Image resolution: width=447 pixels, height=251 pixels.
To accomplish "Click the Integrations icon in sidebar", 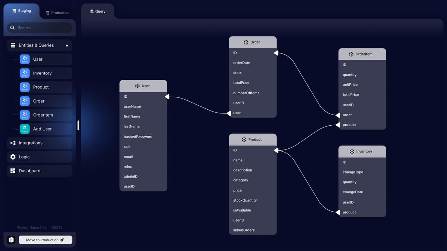I will (x=13, y=143).
